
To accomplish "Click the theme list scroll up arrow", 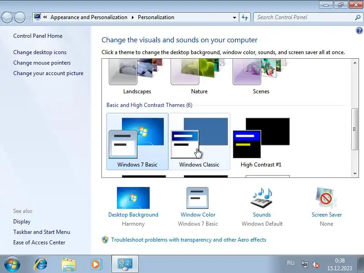I will point(355,63).
